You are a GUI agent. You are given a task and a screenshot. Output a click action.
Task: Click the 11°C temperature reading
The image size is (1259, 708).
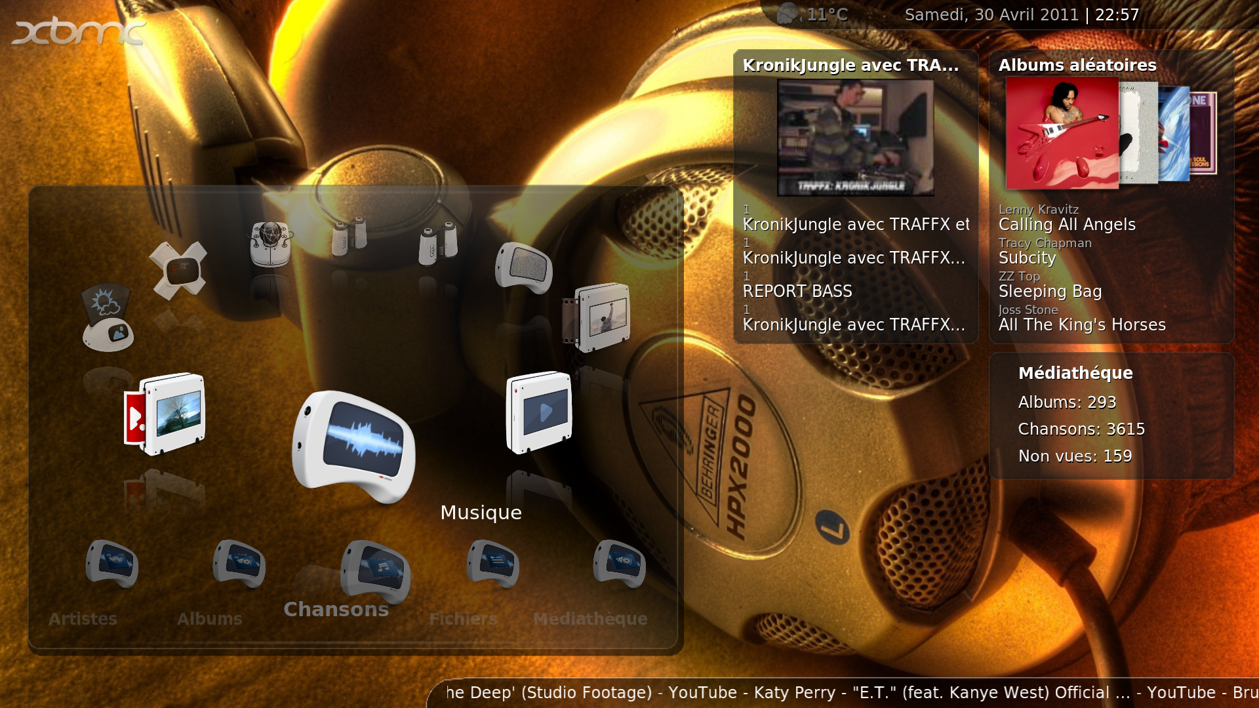[x=828, y=14]
